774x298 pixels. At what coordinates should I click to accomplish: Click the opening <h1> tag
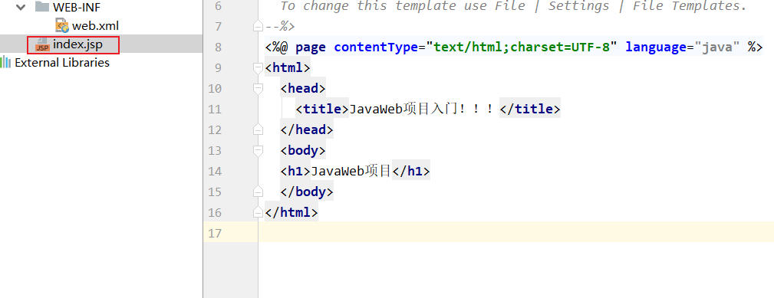tap(295, 172)
